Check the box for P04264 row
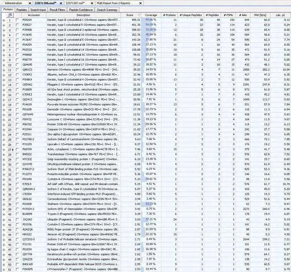The width and height of the screenshot is (291, 272). (x=17, y=20)
